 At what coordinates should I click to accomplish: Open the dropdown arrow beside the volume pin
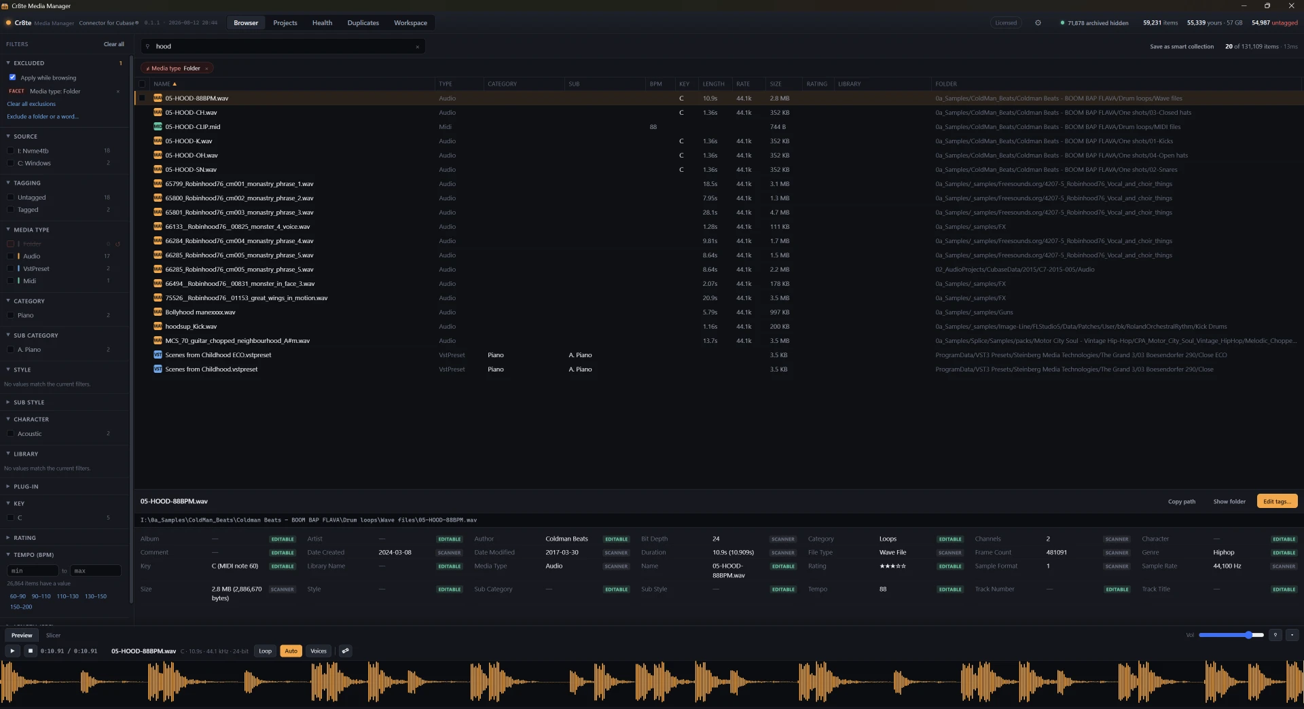coord(1292,635)
